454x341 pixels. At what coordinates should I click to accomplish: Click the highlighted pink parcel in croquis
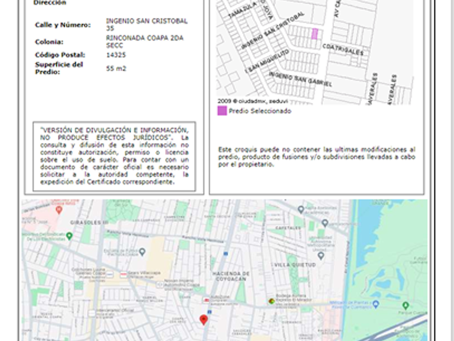click(315, 34)
